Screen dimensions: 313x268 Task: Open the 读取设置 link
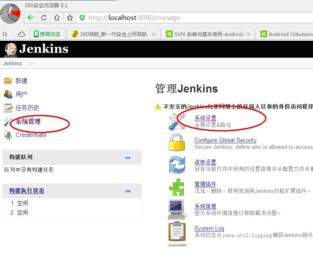(205, 162)
